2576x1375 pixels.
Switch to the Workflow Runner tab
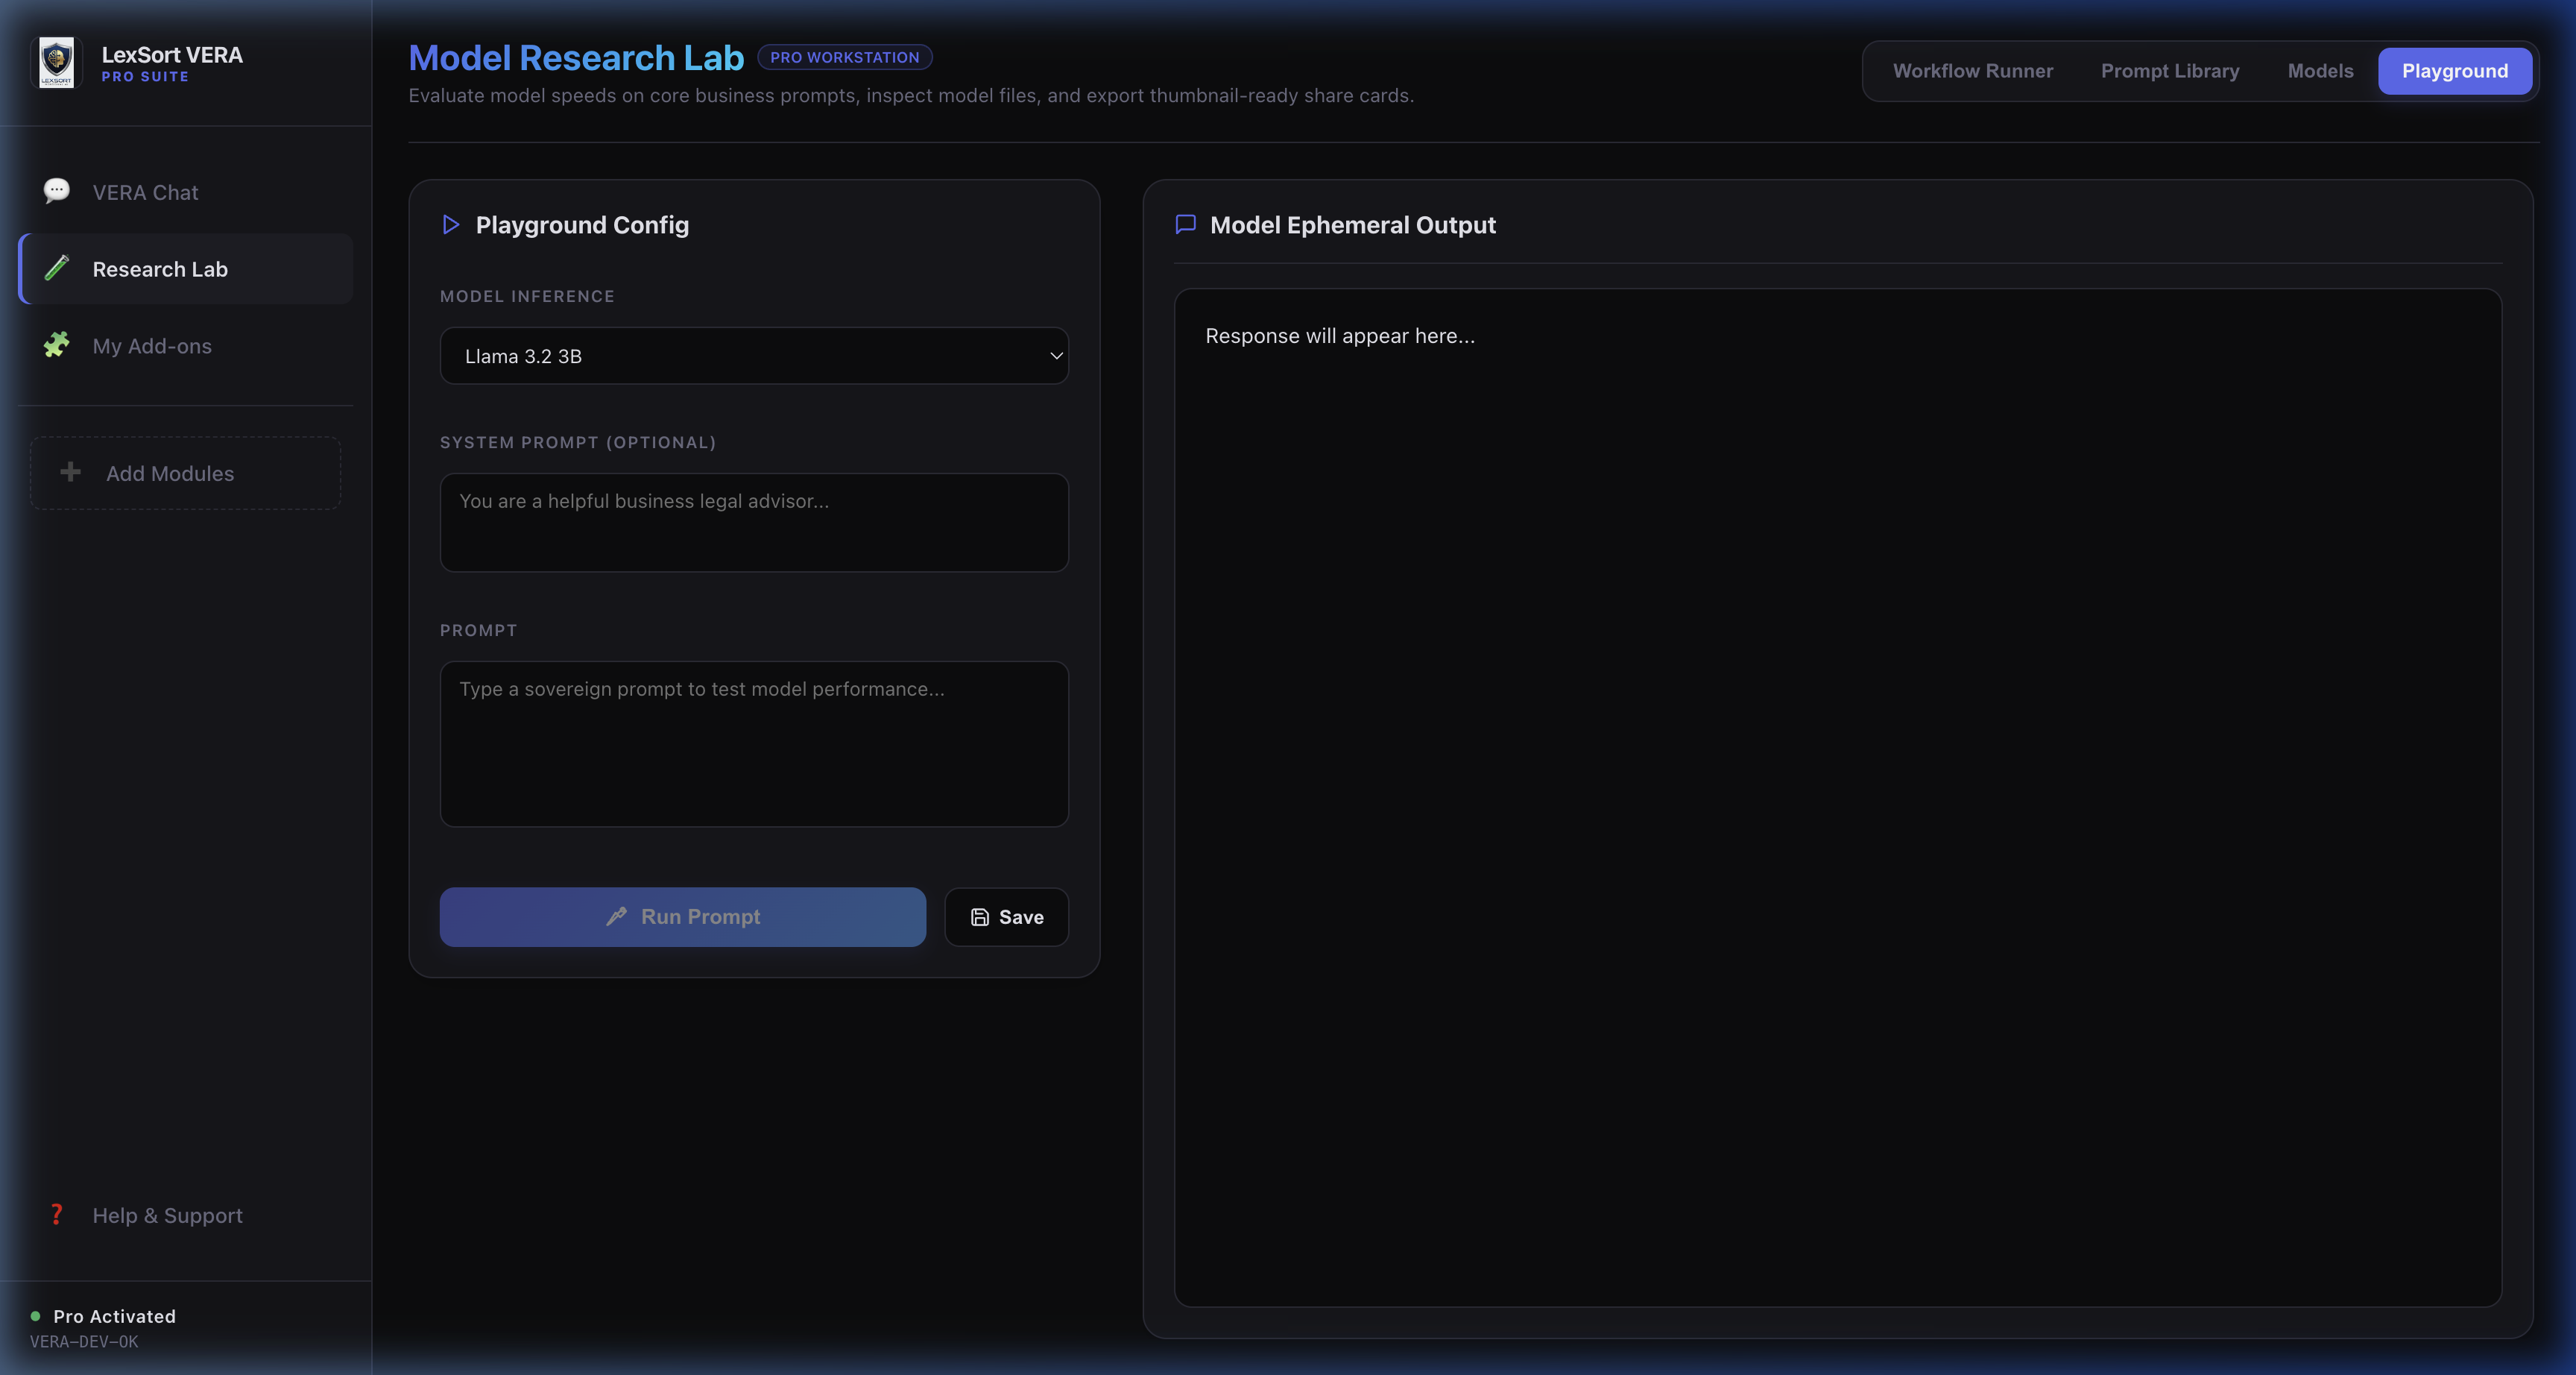click(x=1972, y=71)
